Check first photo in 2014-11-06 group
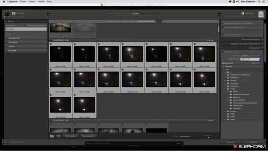 click(51, 44)
